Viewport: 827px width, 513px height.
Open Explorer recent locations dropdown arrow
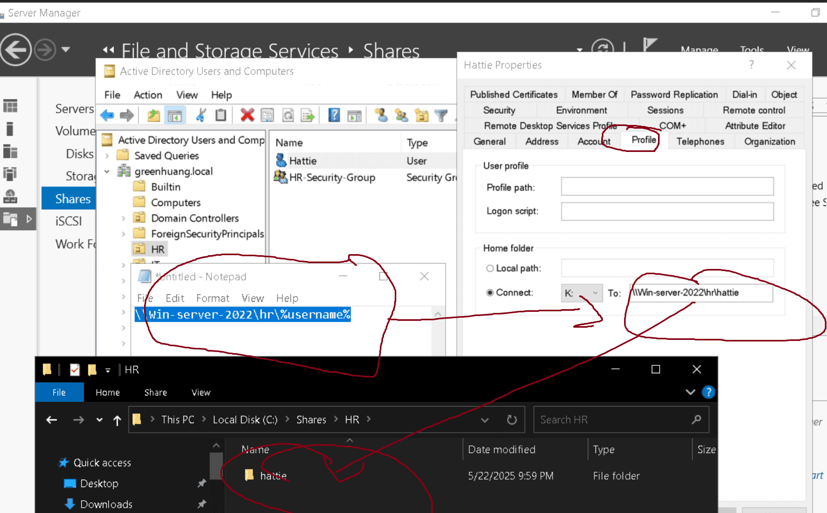[100, 420]
